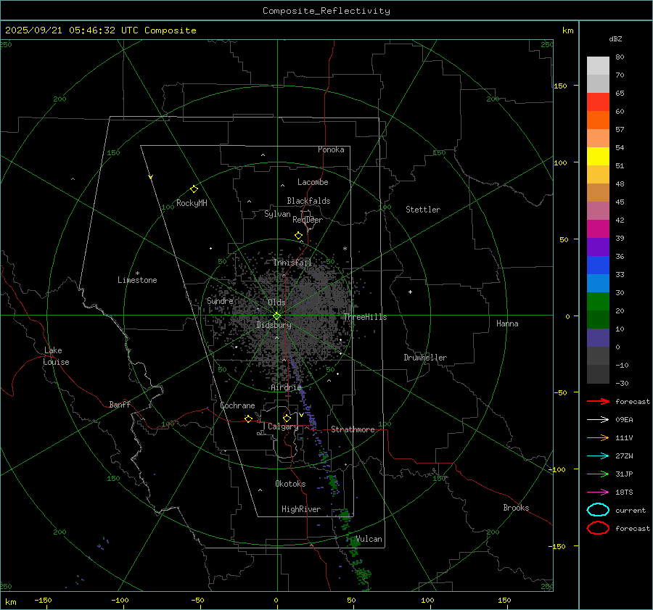Click the Drumheller map label

click(x=425, y=358)
